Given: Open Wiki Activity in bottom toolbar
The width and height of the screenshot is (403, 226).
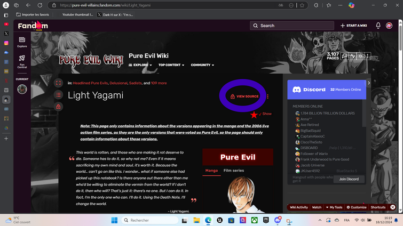Looking at the screenshot, I should tap(299, 207).
